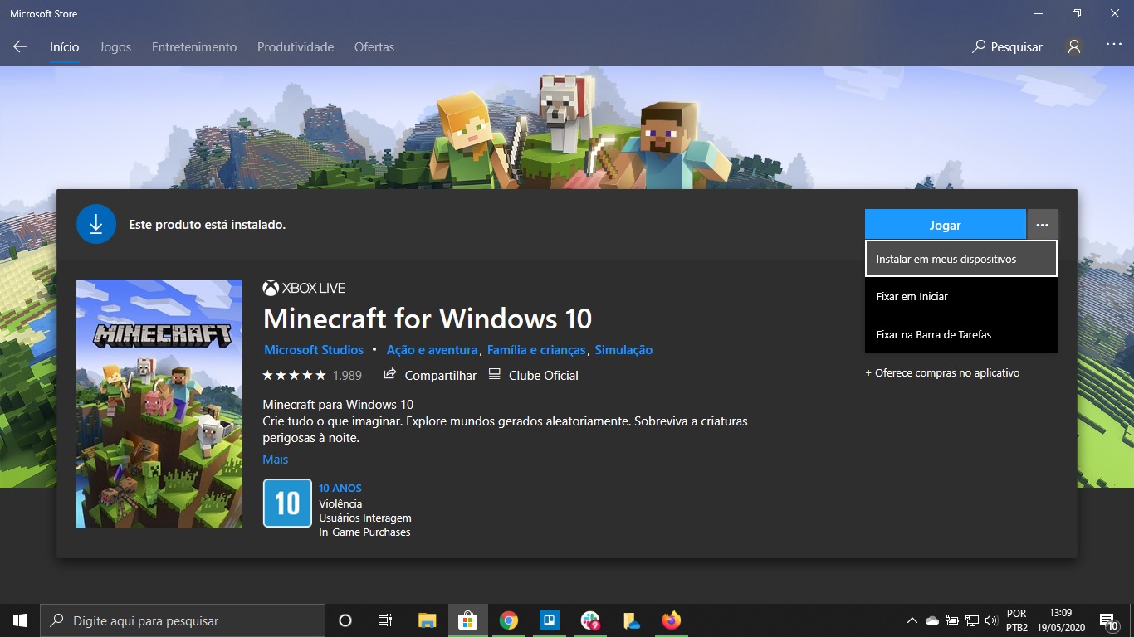Open the Ação e aventura category link

[x=432, y=350]
